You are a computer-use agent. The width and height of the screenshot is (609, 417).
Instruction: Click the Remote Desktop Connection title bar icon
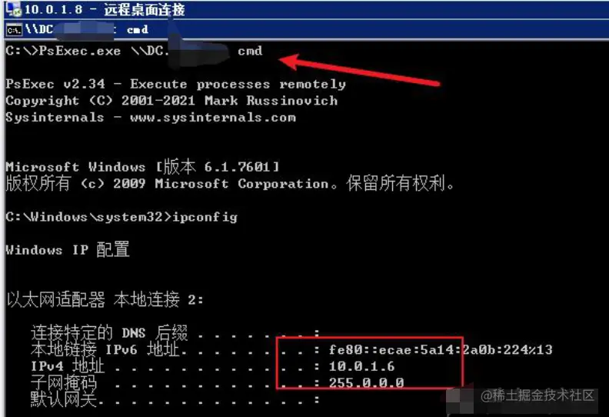tap(13, 9)
